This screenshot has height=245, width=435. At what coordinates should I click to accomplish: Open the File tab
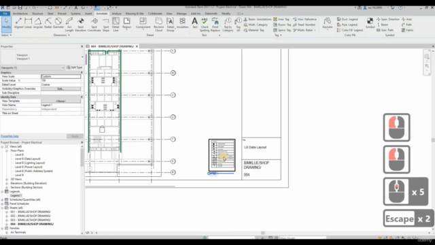coord(5,14)
